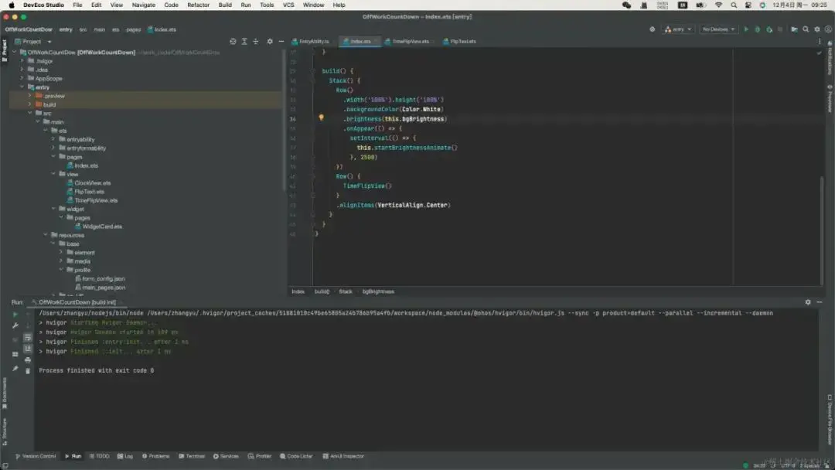Expand the entryability folder
This screenshot has height=470, width=835.
tap(53, 139)
